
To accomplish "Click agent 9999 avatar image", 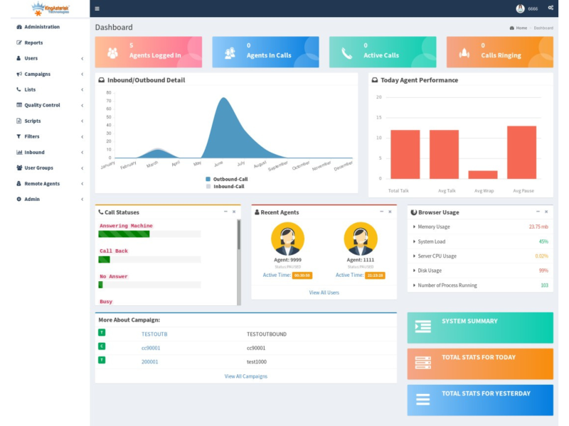I will (287, 239).
